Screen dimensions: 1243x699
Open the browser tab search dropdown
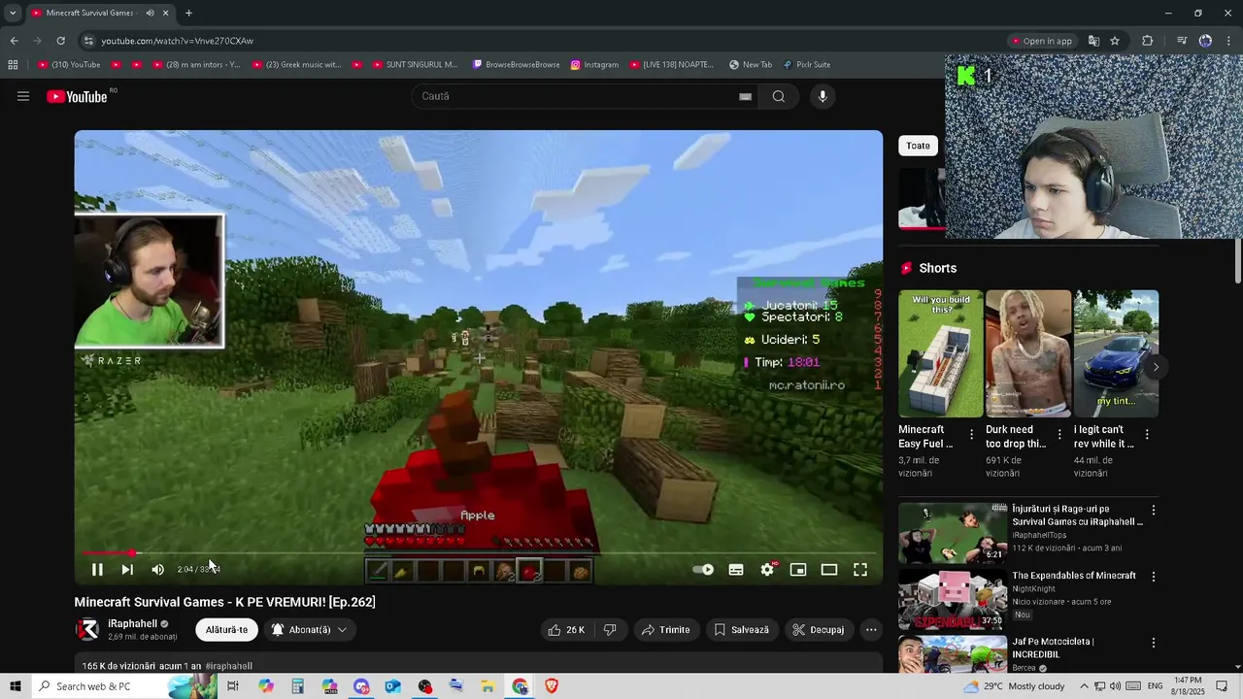(13, 13)
